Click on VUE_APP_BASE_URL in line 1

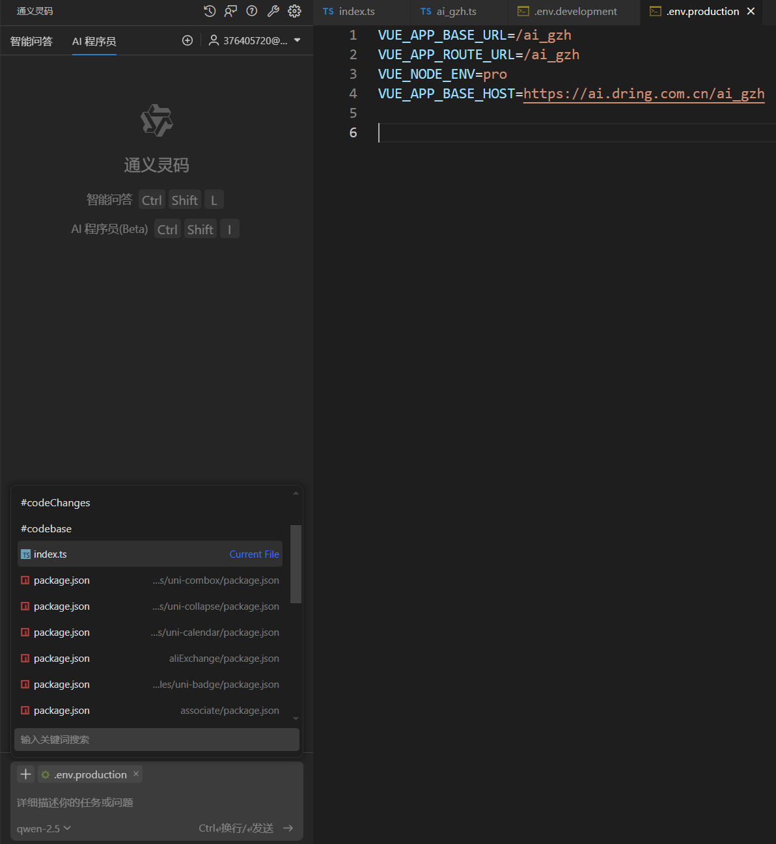pyautogui.click(x=442, y=35)
